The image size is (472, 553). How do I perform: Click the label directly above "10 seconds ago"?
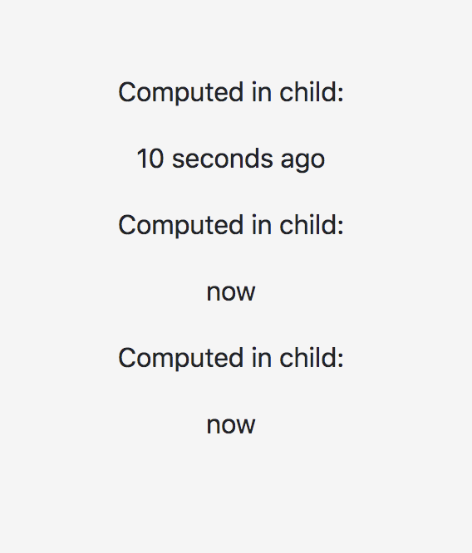coord(231,92)
